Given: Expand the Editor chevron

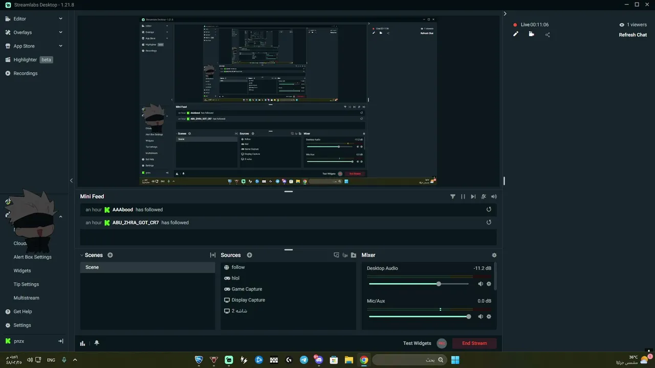Looking at the screenshot, I should [x=60, y=19].
